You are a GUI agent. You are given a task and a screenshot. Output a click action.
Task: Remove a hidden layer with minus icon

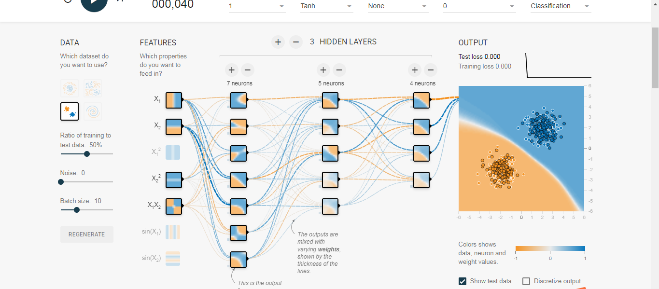coord(296,42)
